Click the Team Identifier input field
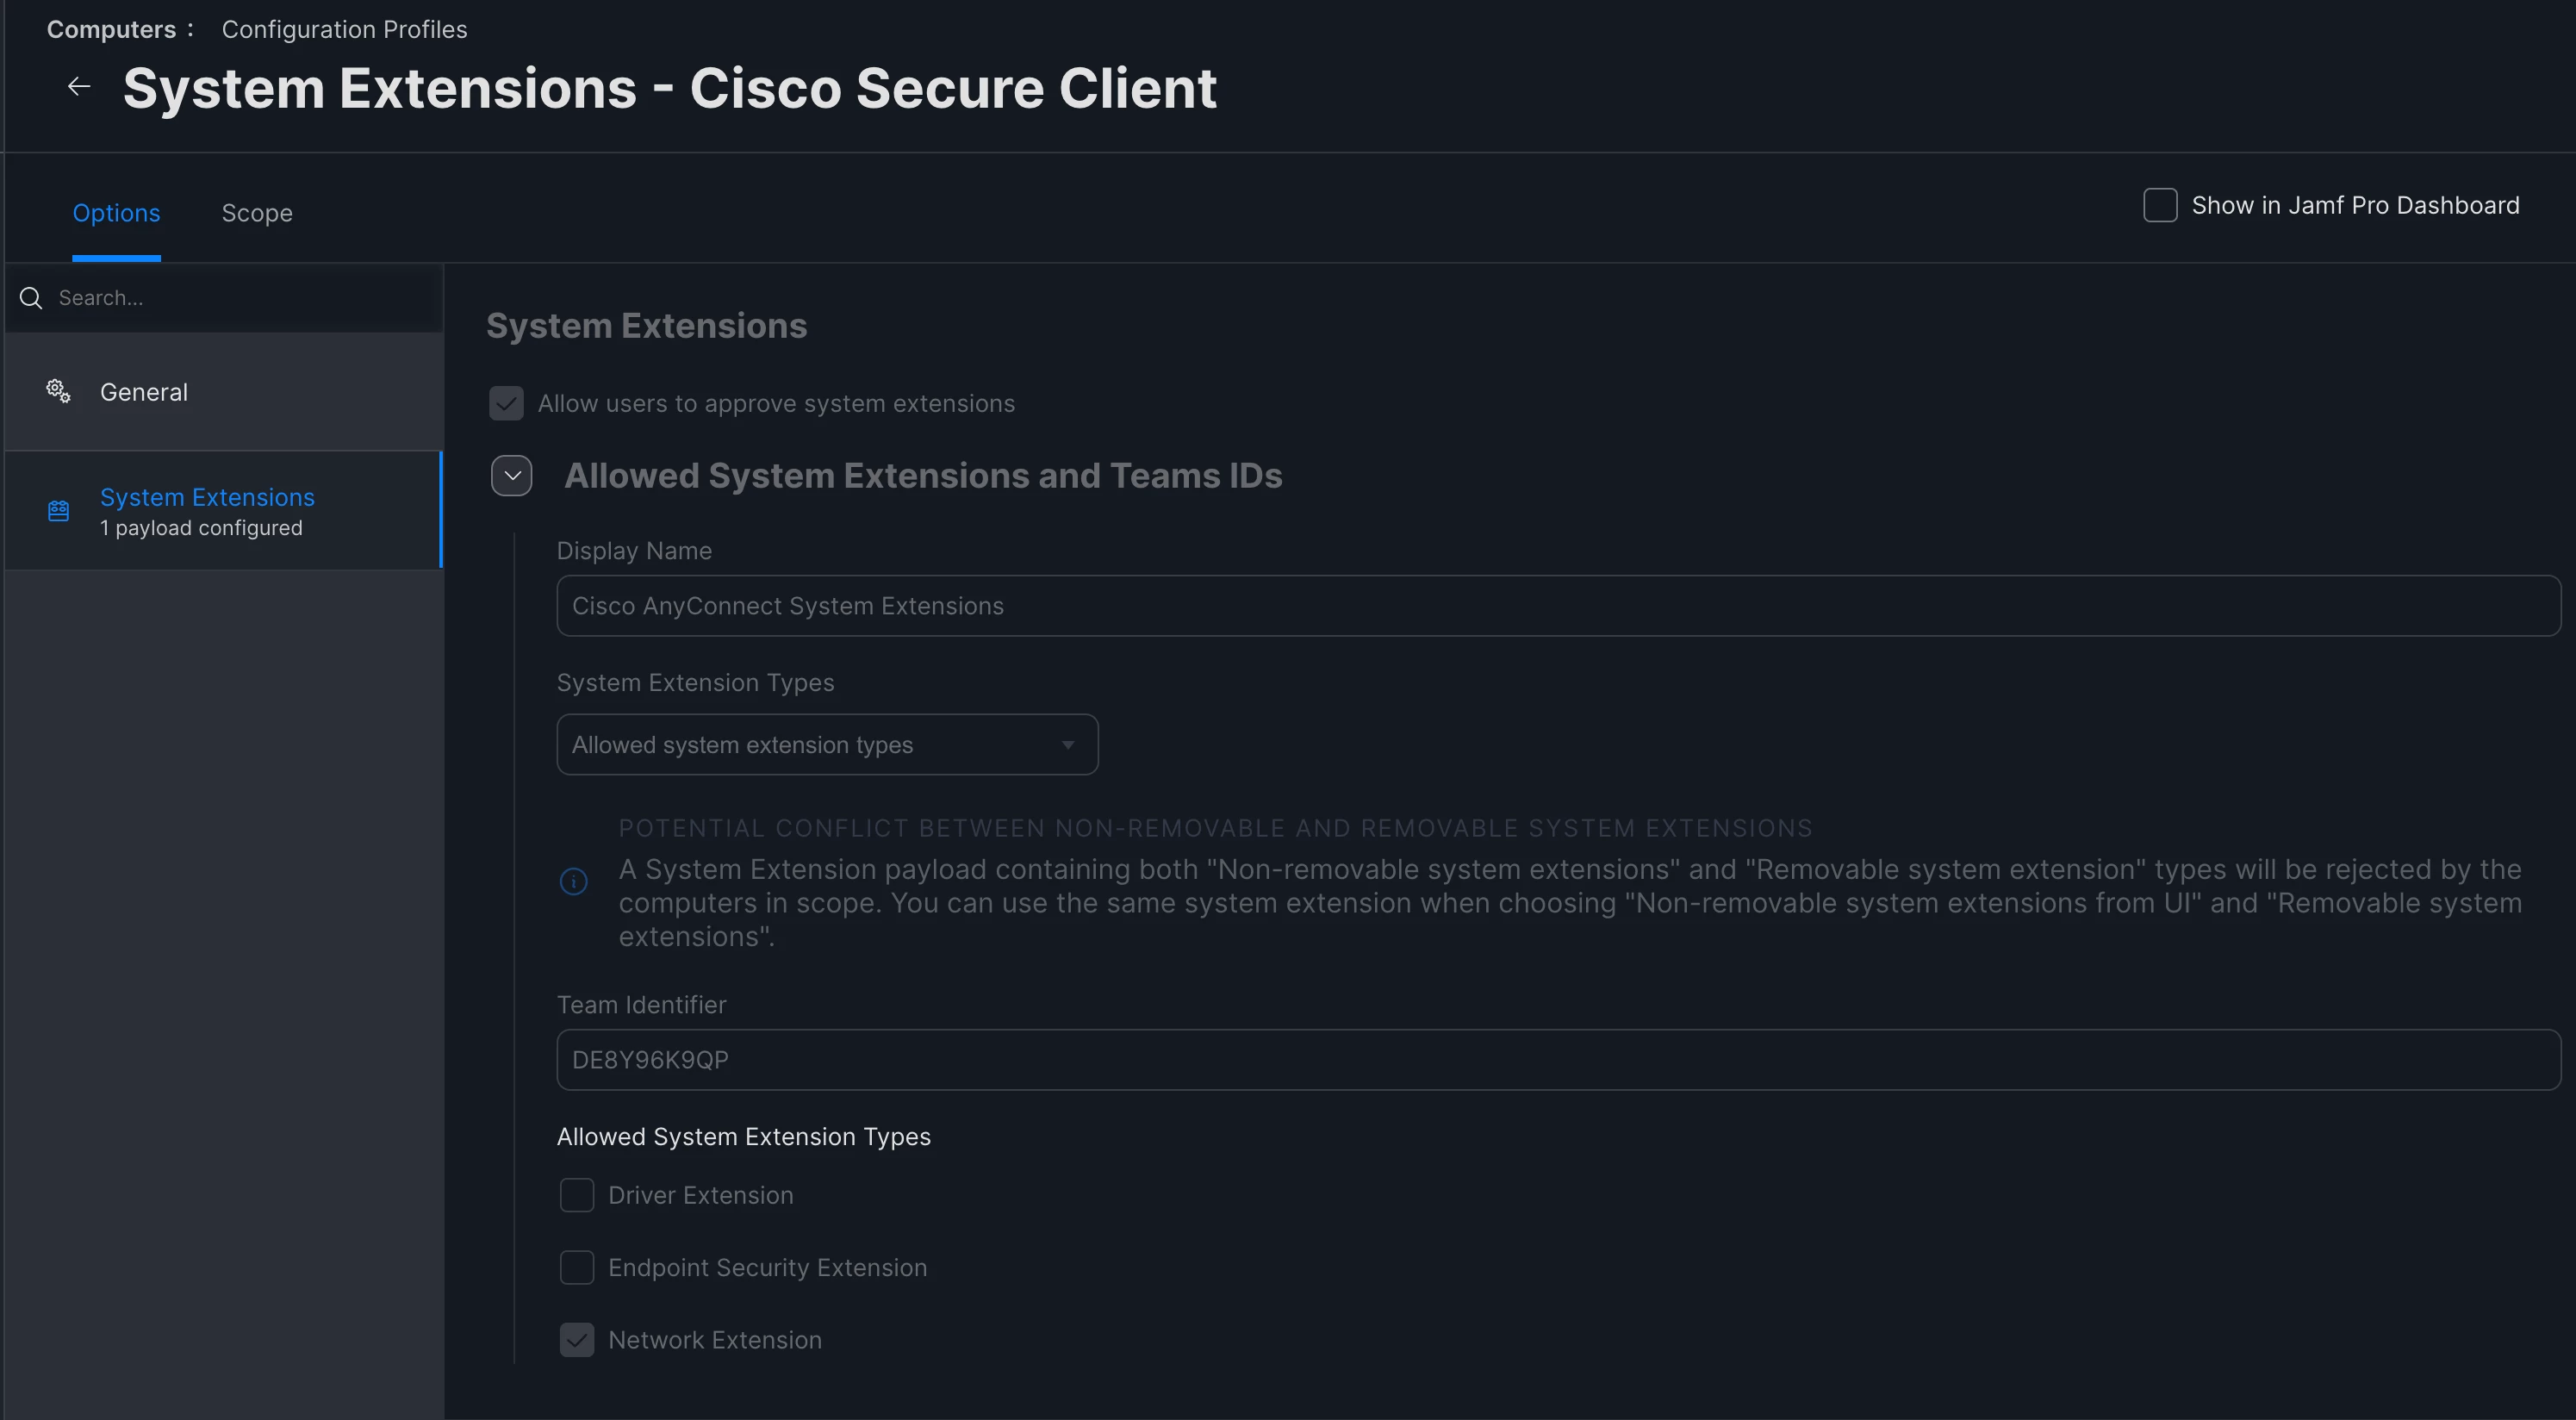This screenshot has width=2576, height=1420. pyautogui.click(x=1558, y=1059)
